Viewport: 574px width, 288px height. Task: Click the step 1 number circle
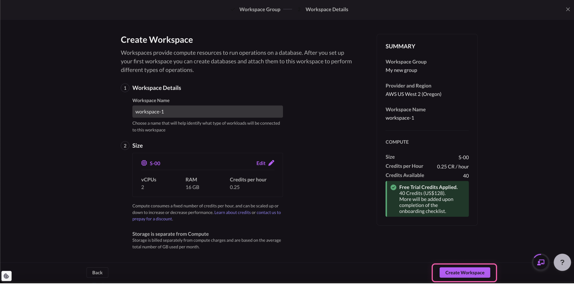[125, 88]
